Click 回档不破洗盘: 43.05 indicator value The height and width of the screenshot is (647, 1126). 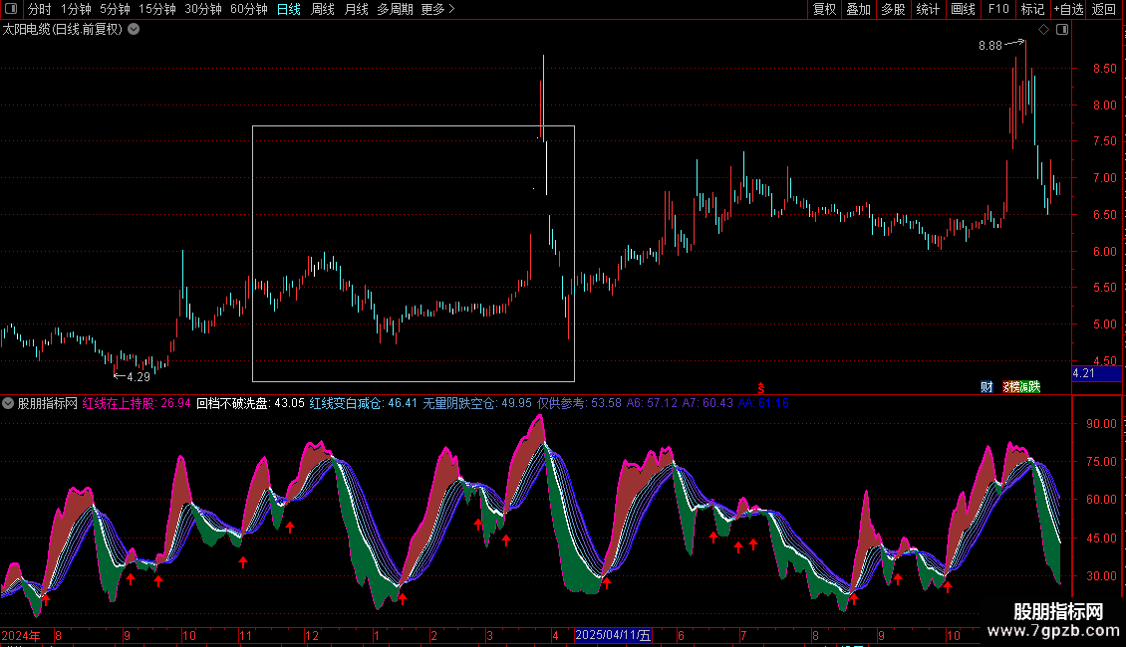coord(251,403)
